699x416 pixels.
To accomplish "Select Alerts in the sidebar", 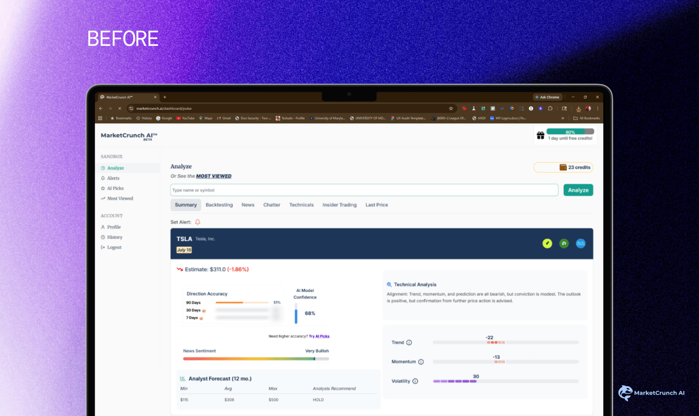I will (113, 178).
